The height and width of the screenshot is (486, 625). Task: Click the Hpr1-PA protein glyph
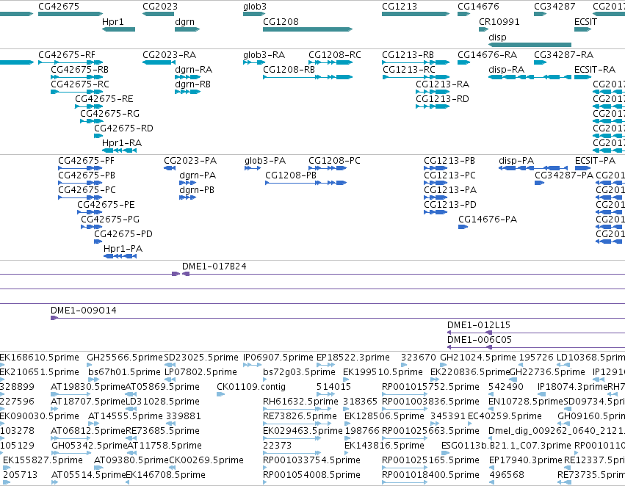pyautogui.click(x=120, y=255)
